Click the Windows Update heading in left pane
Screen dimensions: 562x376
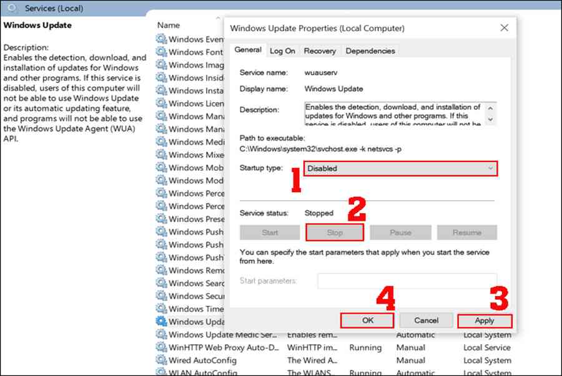(37, 26)
